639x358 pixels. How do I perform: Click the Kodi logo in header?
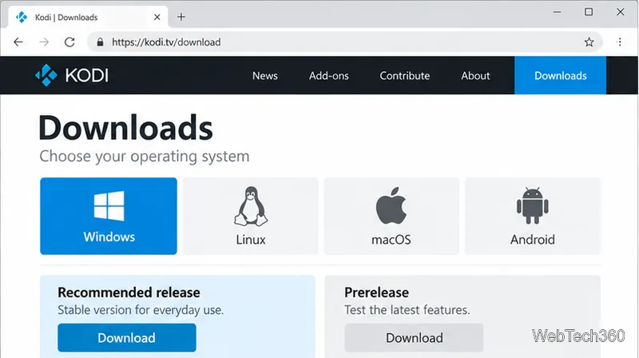72,75
